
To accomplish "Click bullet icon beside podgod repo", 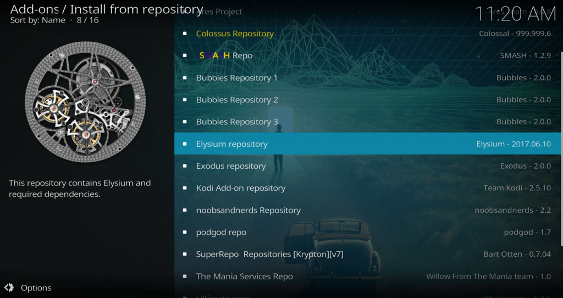I will pyautogui.click(x=185, y=232).
